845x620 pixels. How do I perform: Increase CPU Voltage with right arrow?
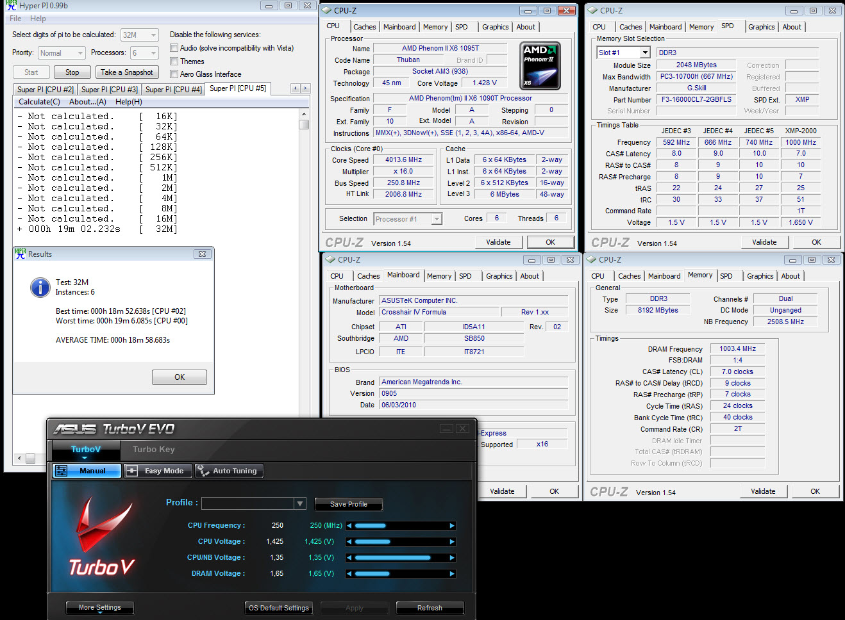(x=452, y=542)
